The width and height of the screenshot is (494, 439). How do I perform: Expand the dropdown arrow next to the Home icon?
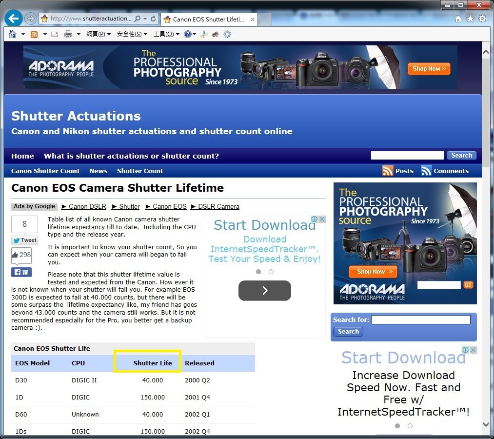pos(23,34)
